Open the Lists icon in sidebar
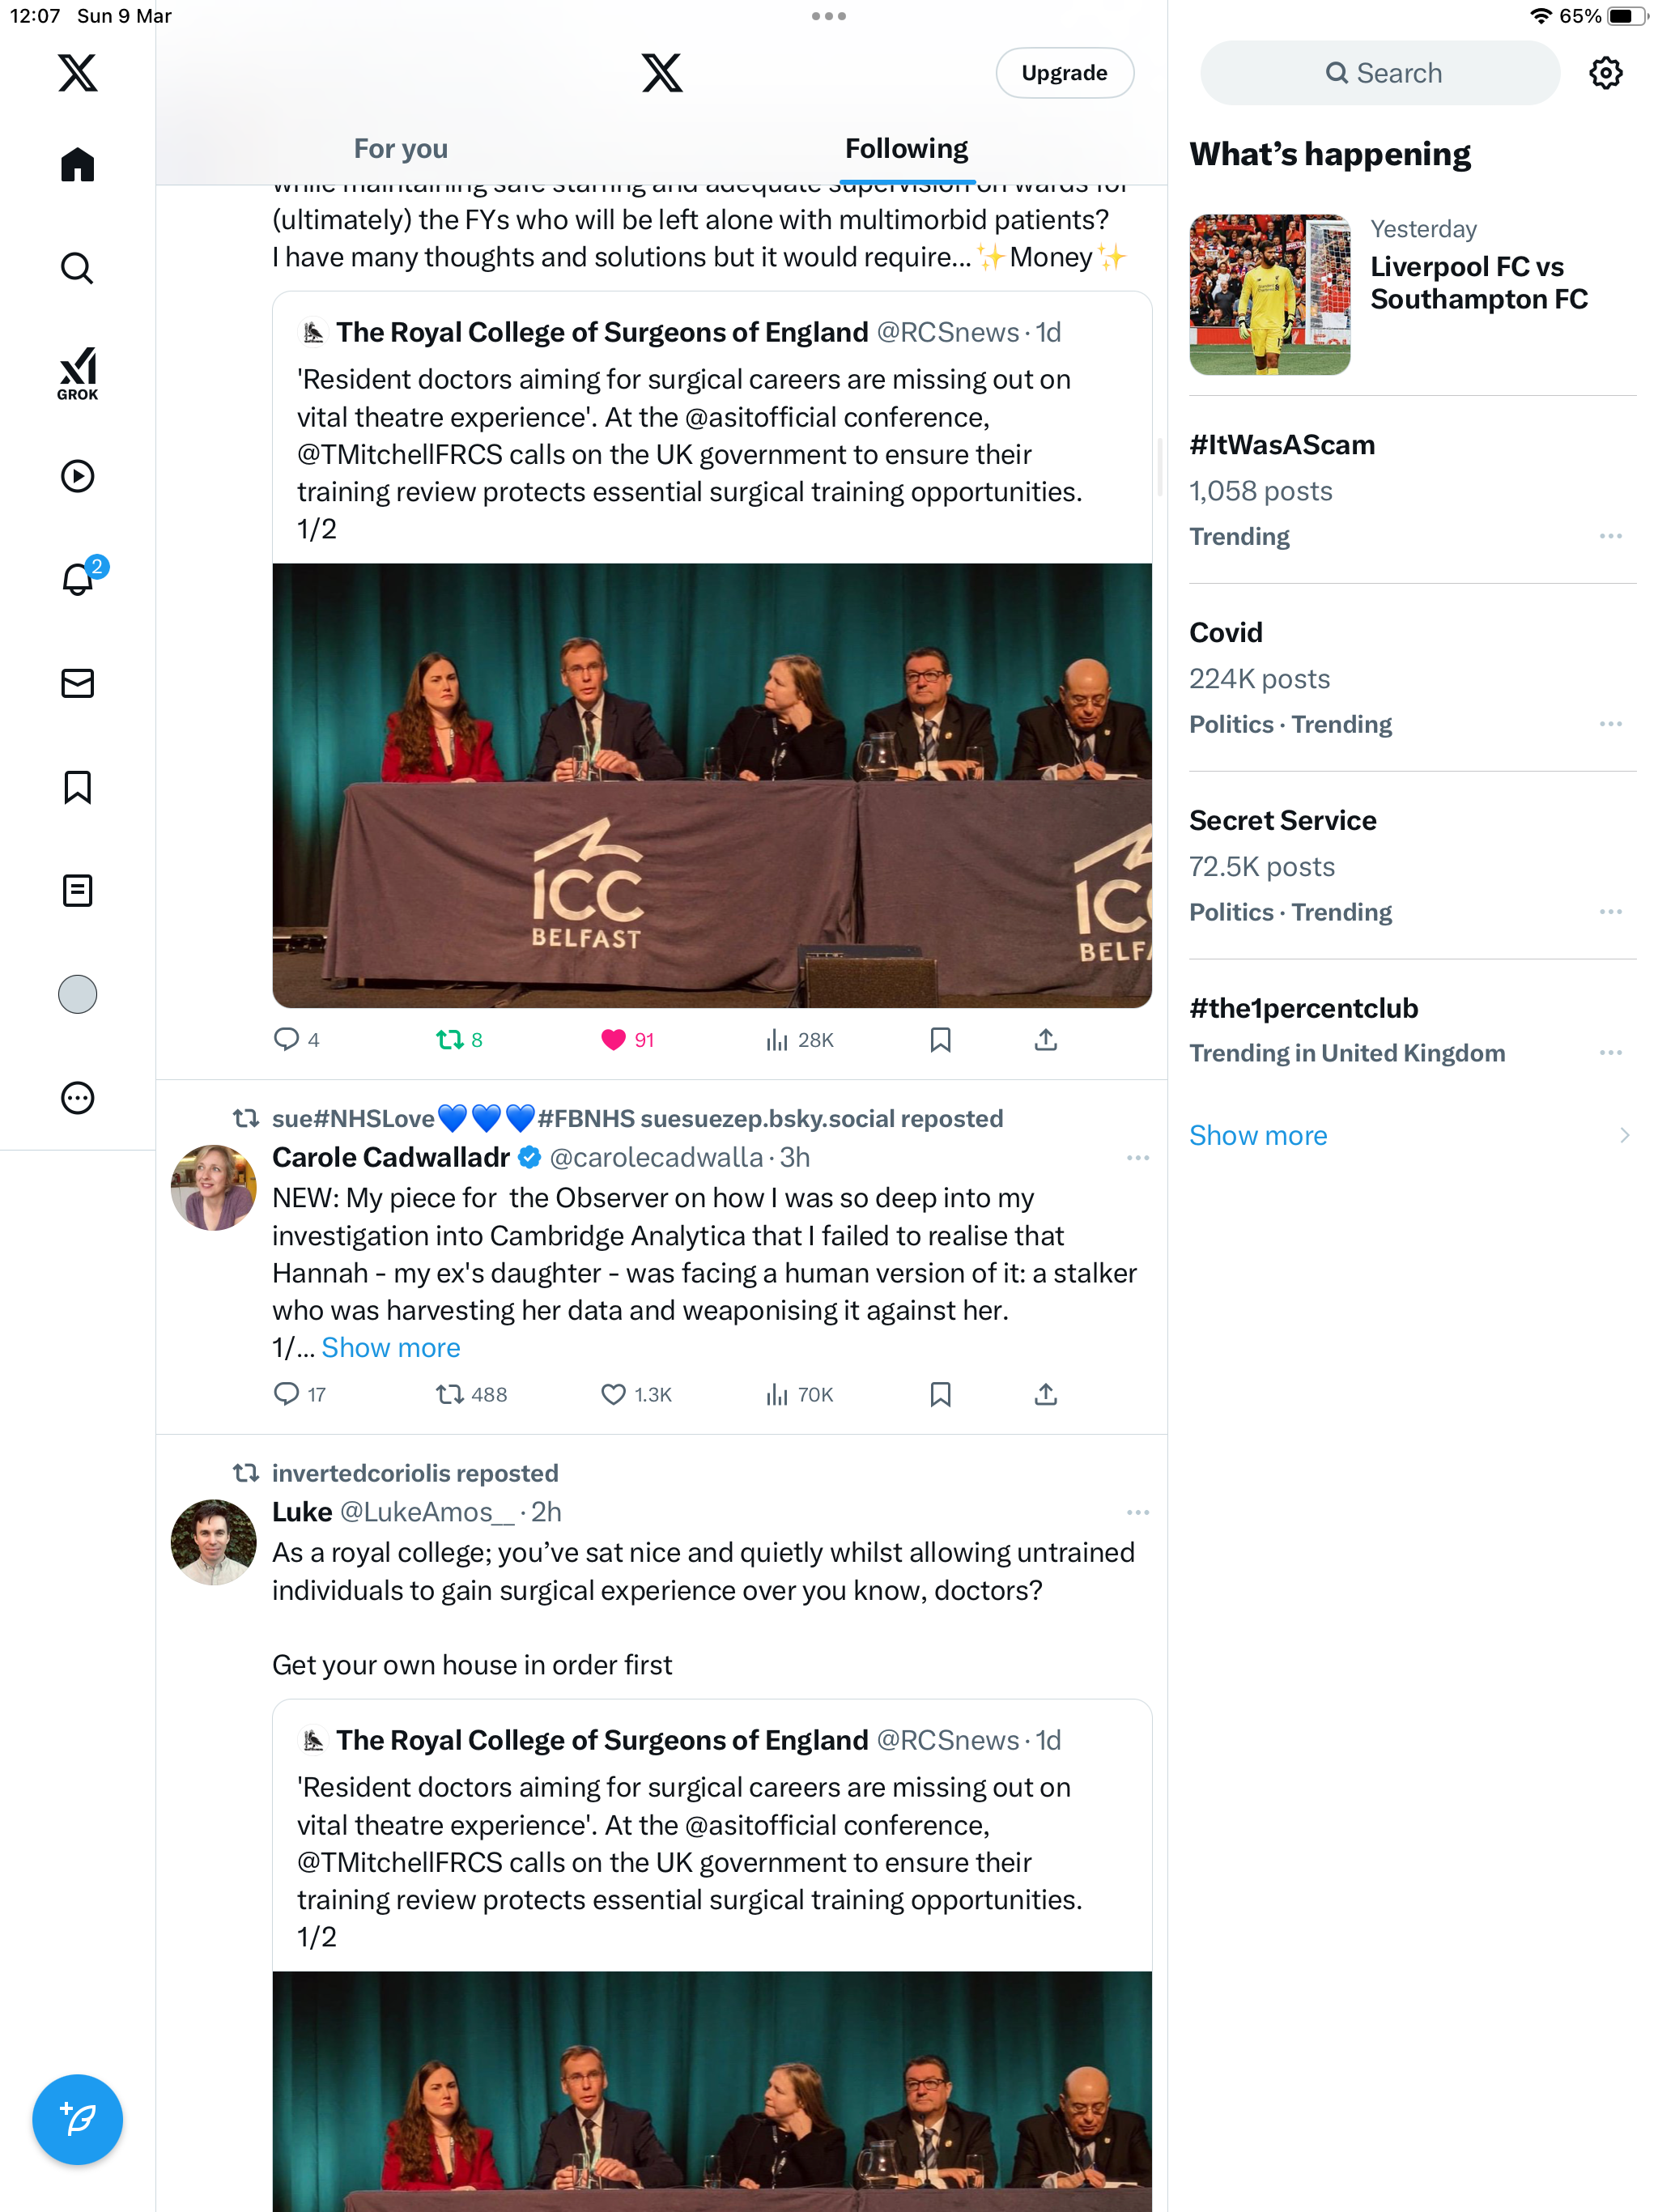Viewport: 1658px width, 2212px height. pyautogui.click(x=77, y=890)
